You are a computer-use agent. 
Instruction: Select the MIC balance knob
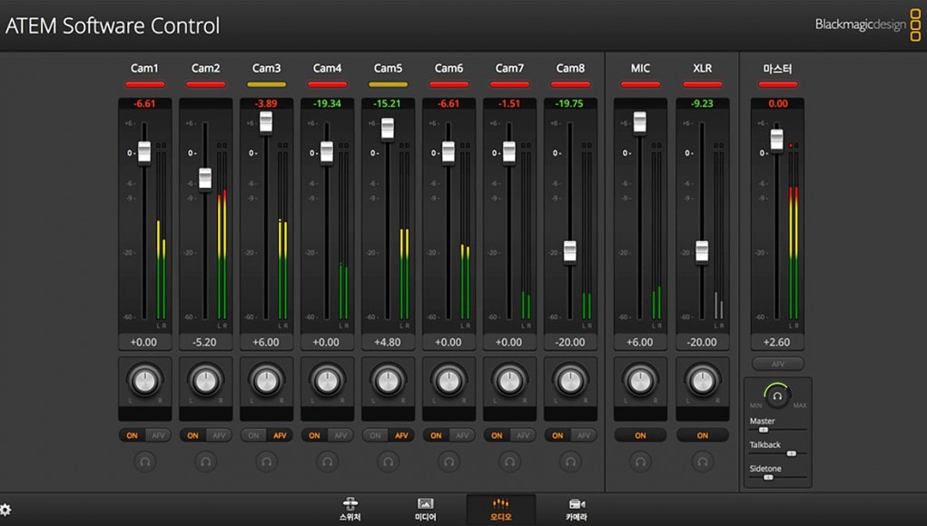[x=640, y=381]
